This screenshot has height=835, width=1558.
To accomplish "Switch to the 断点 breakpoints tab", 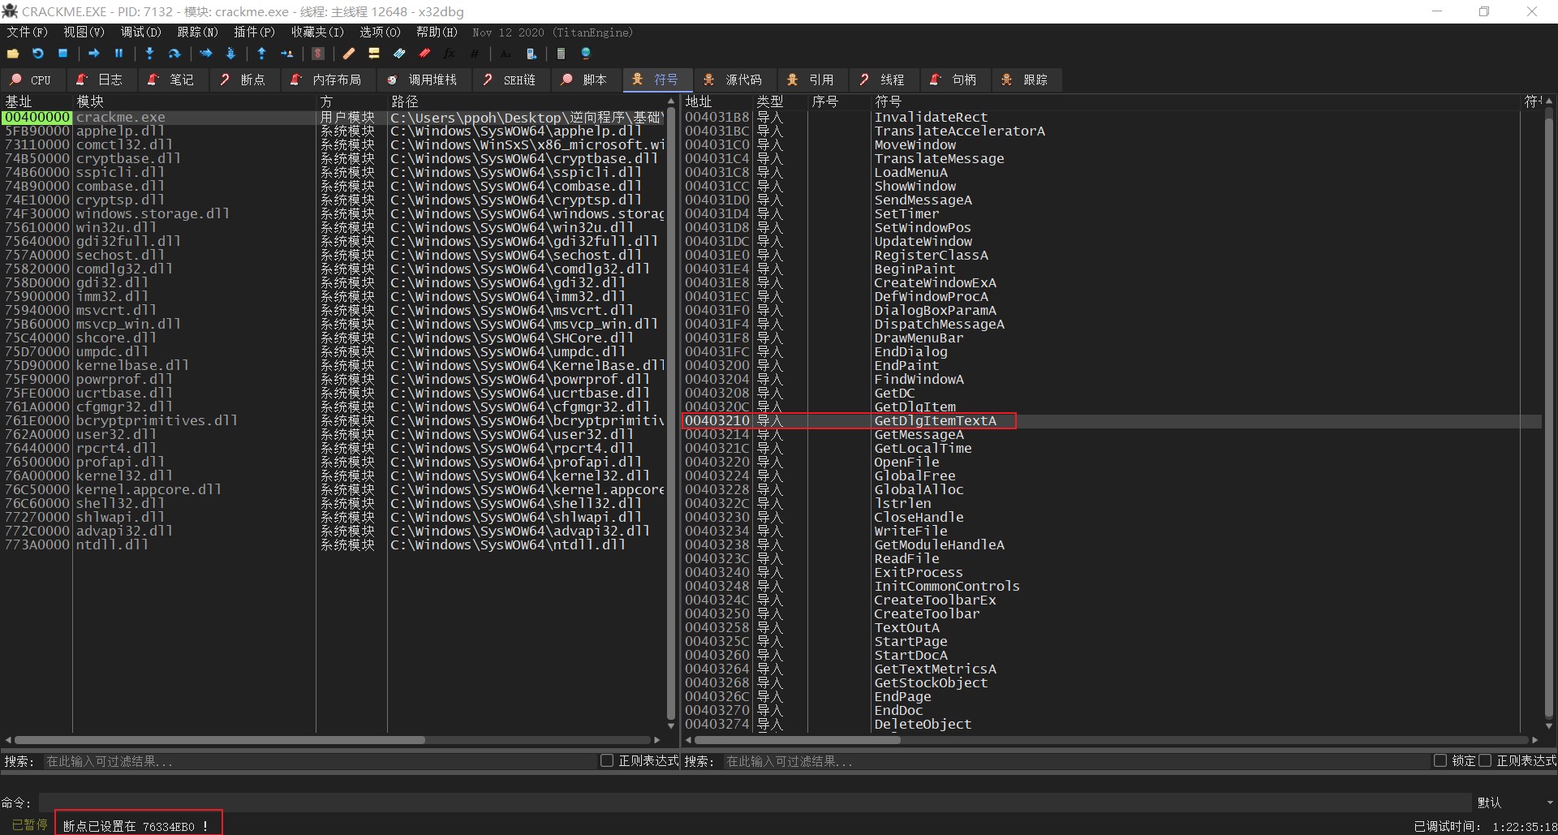I will click(243, 80).
